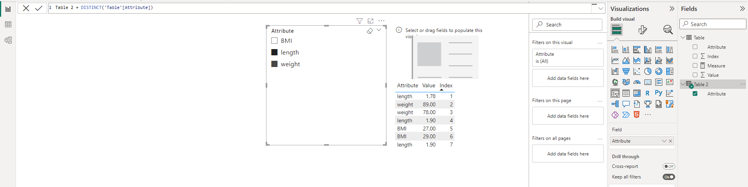
Task: Select the slicer visual type
Action: pos(615,93)
